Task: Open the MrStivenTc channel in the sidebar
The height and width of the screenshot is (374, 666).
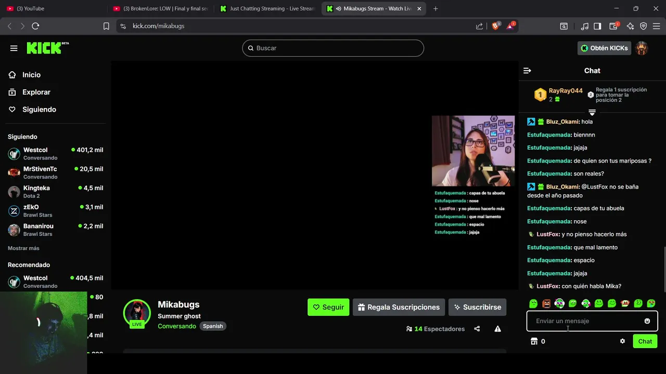Action: click(x=56, y=172)
